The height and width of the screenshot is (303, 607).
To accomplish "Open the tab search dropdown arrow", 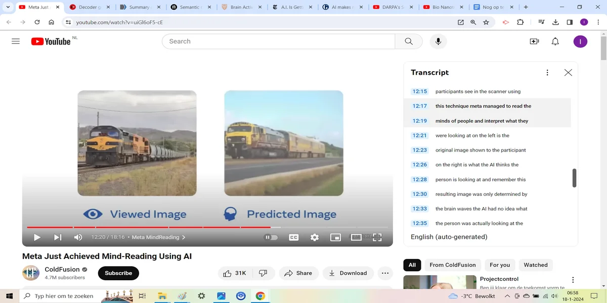I will coord(8,7).
